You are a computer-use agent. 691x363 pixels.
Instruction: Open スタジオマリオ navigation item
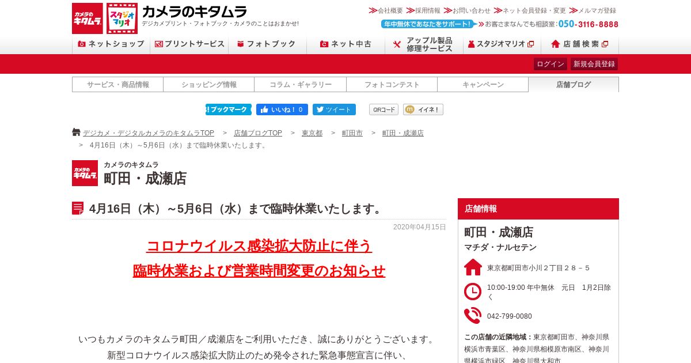tap(502, 44)
